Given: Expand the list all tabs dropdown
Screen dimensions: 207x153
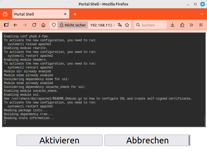Looking at the screenshot, I should [202, 14].
